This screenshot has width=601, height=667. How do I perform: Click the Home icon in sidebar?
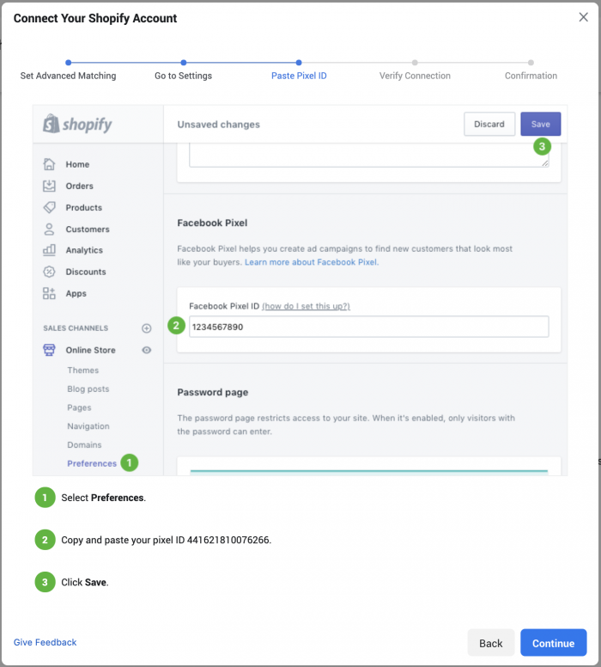click(49, 164)
